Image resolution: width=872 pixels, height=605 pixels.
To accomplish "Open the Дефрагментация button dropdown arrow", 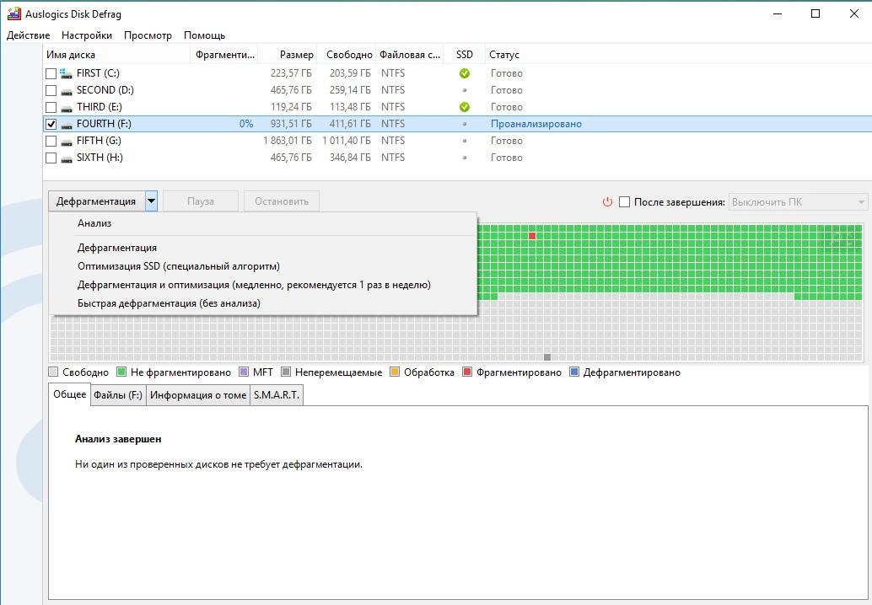I will (151, 201).
